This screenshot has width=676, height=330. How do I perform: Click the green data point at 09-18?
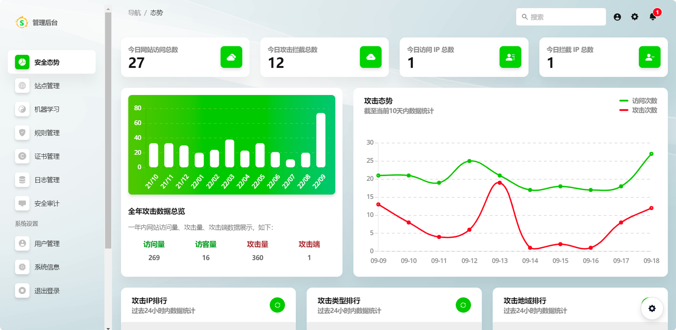[x=651, y=154]
